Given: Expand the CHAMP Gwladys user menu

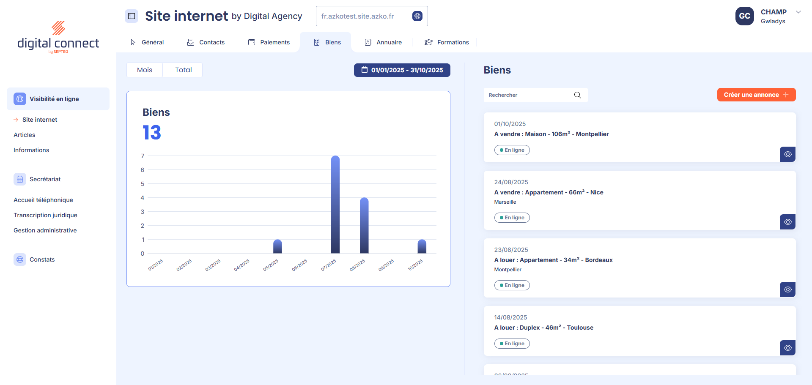Looking at the screenshot, I should click(x=798, y=12).
